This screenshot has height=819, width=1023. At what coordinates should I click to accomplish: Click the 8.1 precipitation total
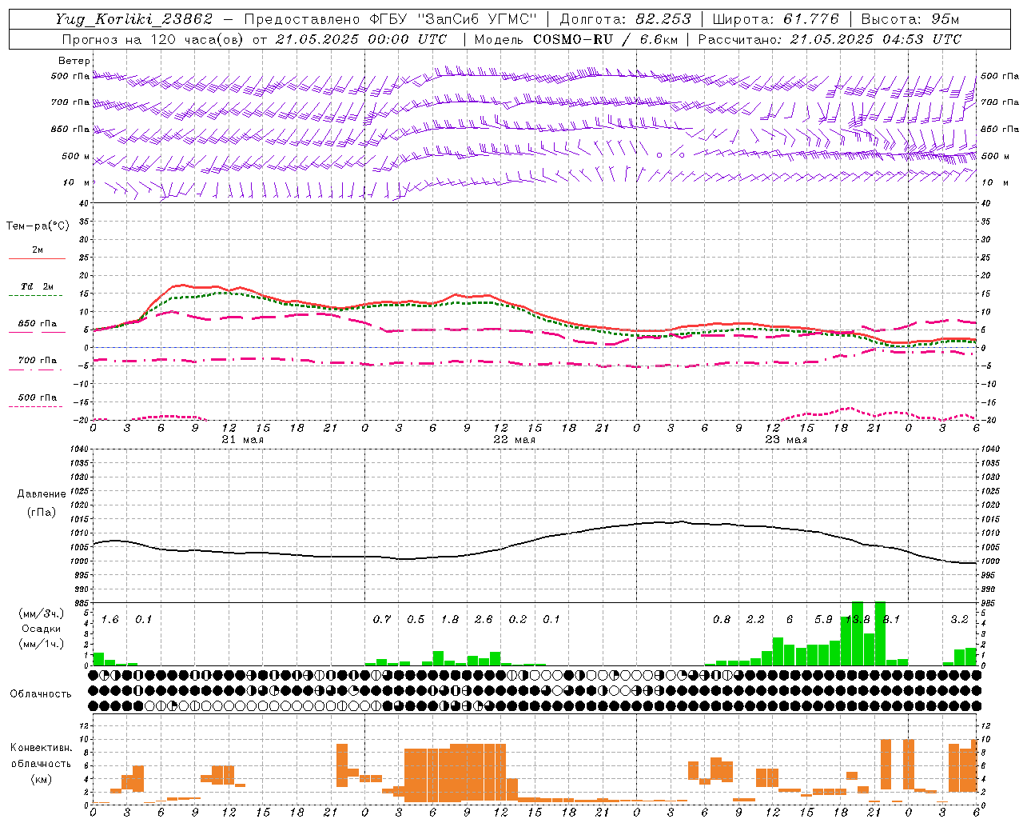891,619
